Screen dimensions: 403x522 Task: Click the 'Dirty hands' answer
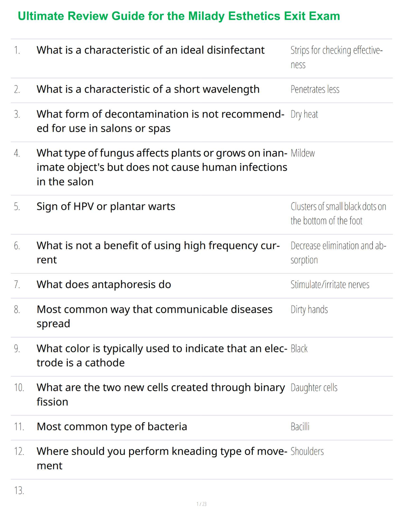[309, 310]
